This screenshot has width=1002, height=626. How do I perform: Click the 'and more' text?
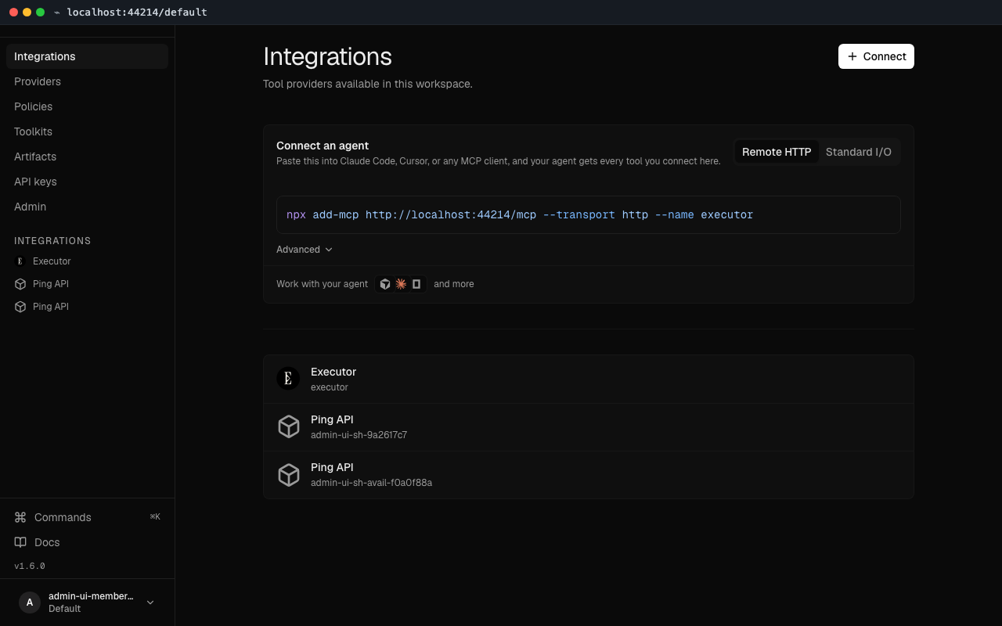454,284
